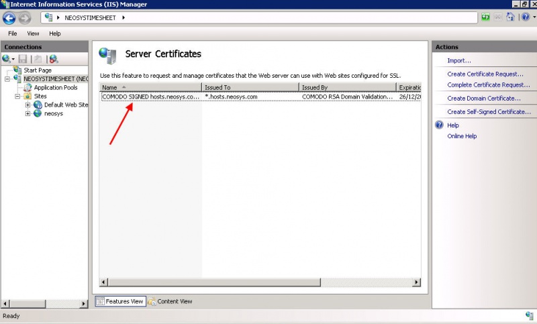Click the Default Web Site globe icon
This screenshot has width=537, height=324.
(38, 105)
